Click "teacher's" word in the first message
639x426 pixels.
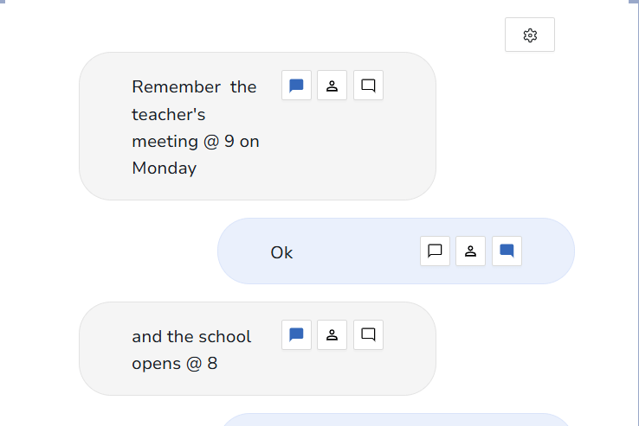168,114
